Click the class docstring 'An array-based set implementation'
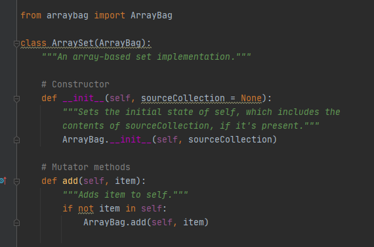The height and width of the screenshot is (247, 374). [146, 57]
